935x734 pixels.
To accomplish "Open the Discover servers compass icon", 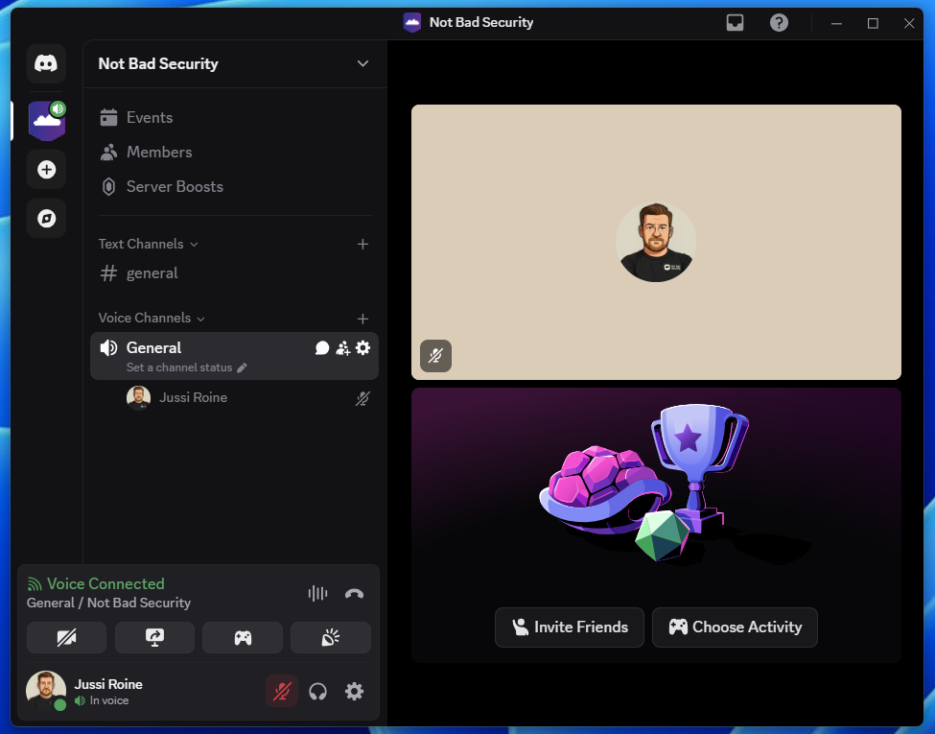I will [47, 218].
